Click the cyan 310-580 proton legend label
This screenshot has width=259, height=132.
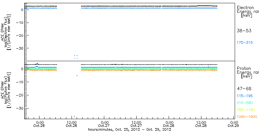click(x=245, y=103)
